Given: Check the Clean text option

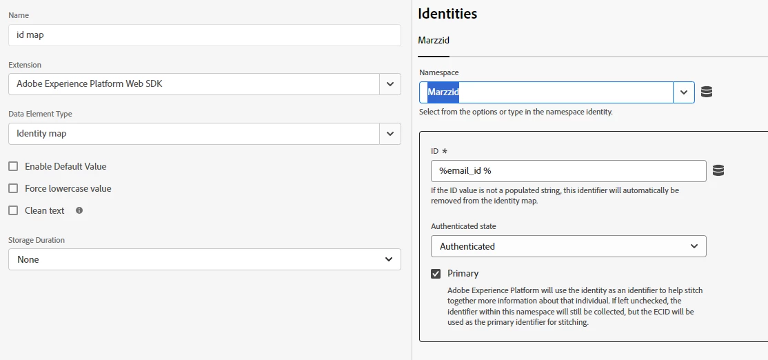Looking at the screenshot, I should [13, 210].
